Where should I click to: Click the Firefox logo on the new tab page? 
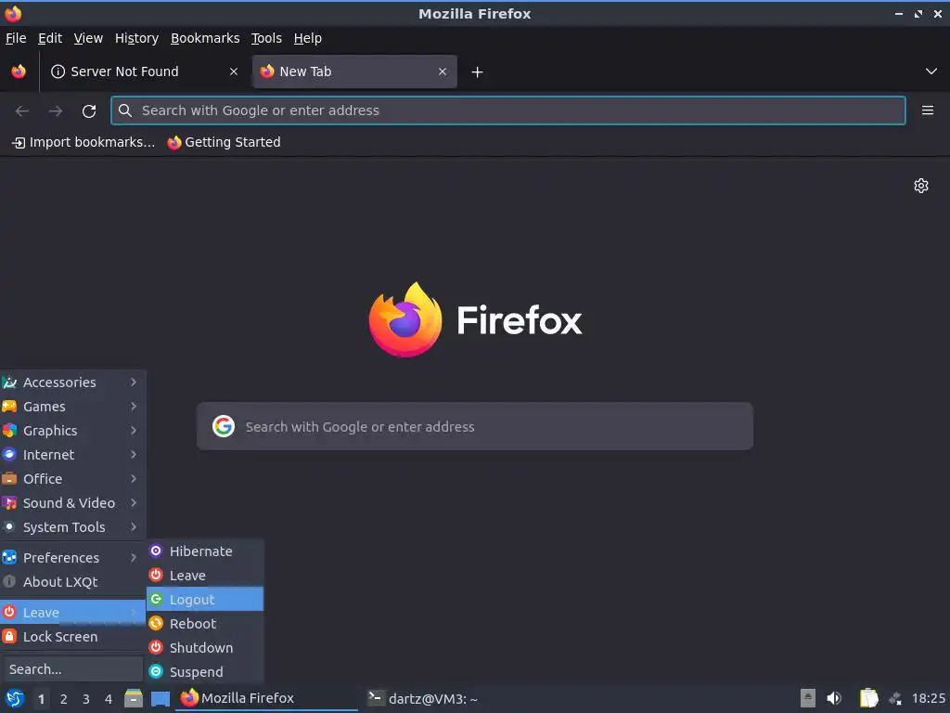coord(405,319)
